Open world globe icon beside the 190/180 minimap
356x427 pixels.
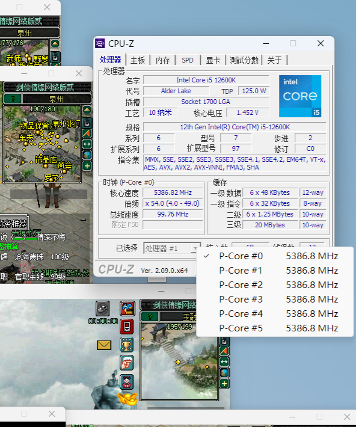87,155
